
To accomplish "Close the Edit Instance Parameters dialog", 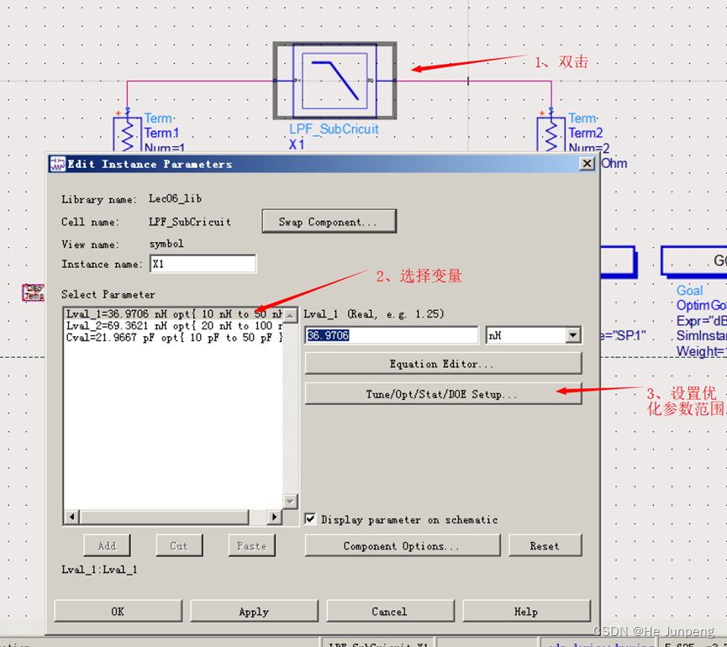I will pyautogui.click(x=587, y=164).
